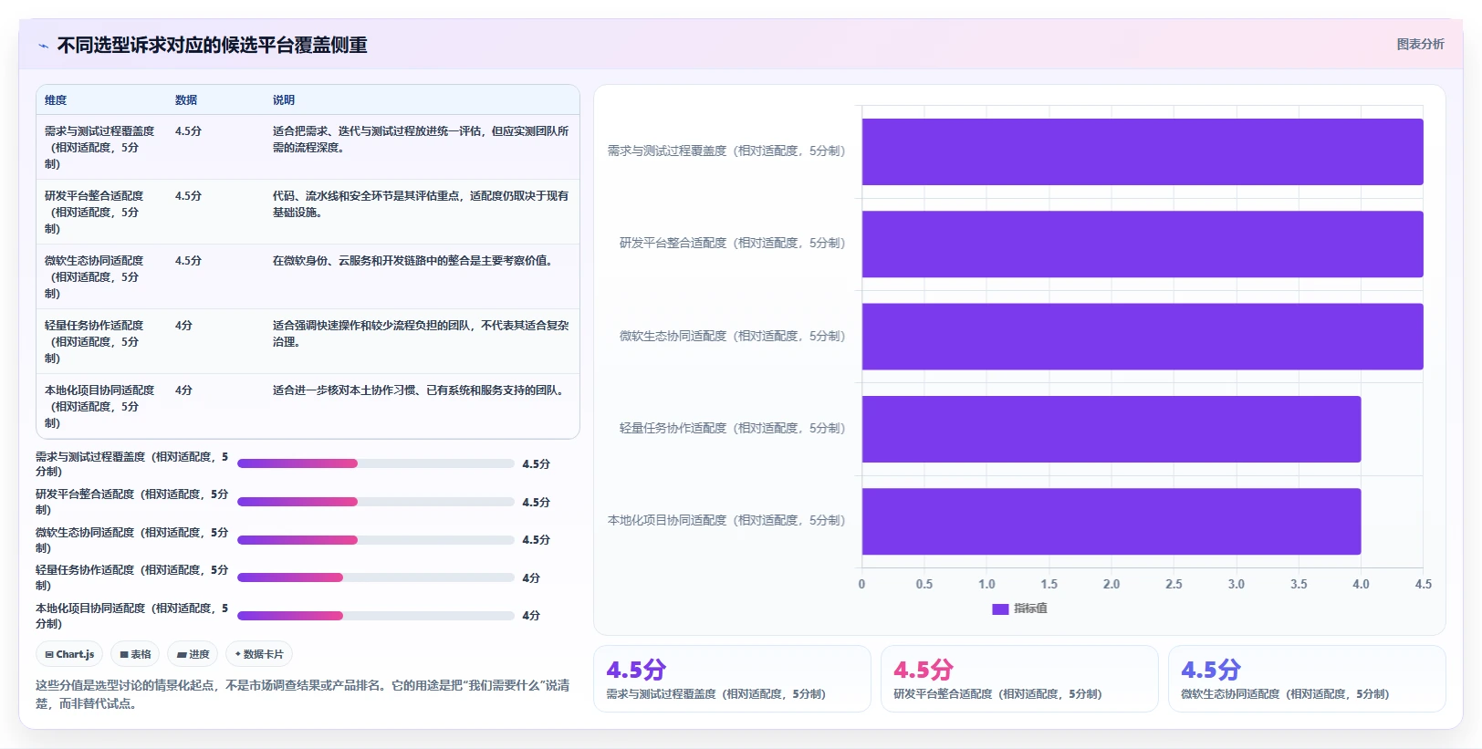Image resolution: width=1482 pixels, height=749 pixels.
Task: Select the 数据卡片 chip
Action: tap(259, 654)
